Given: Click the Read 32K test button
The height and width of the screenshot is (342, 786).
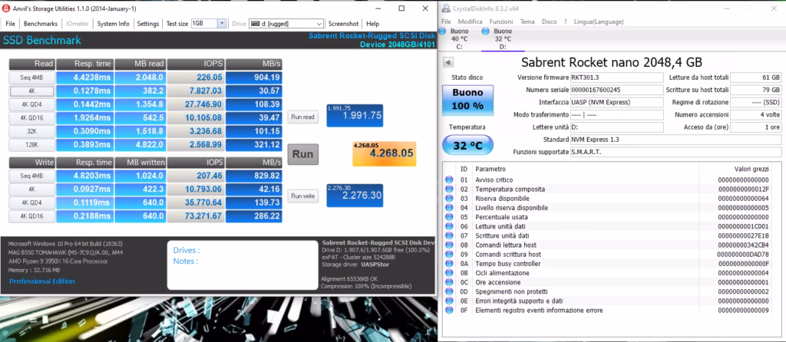Looking at the screenshot, I should (x=31, y=132).
